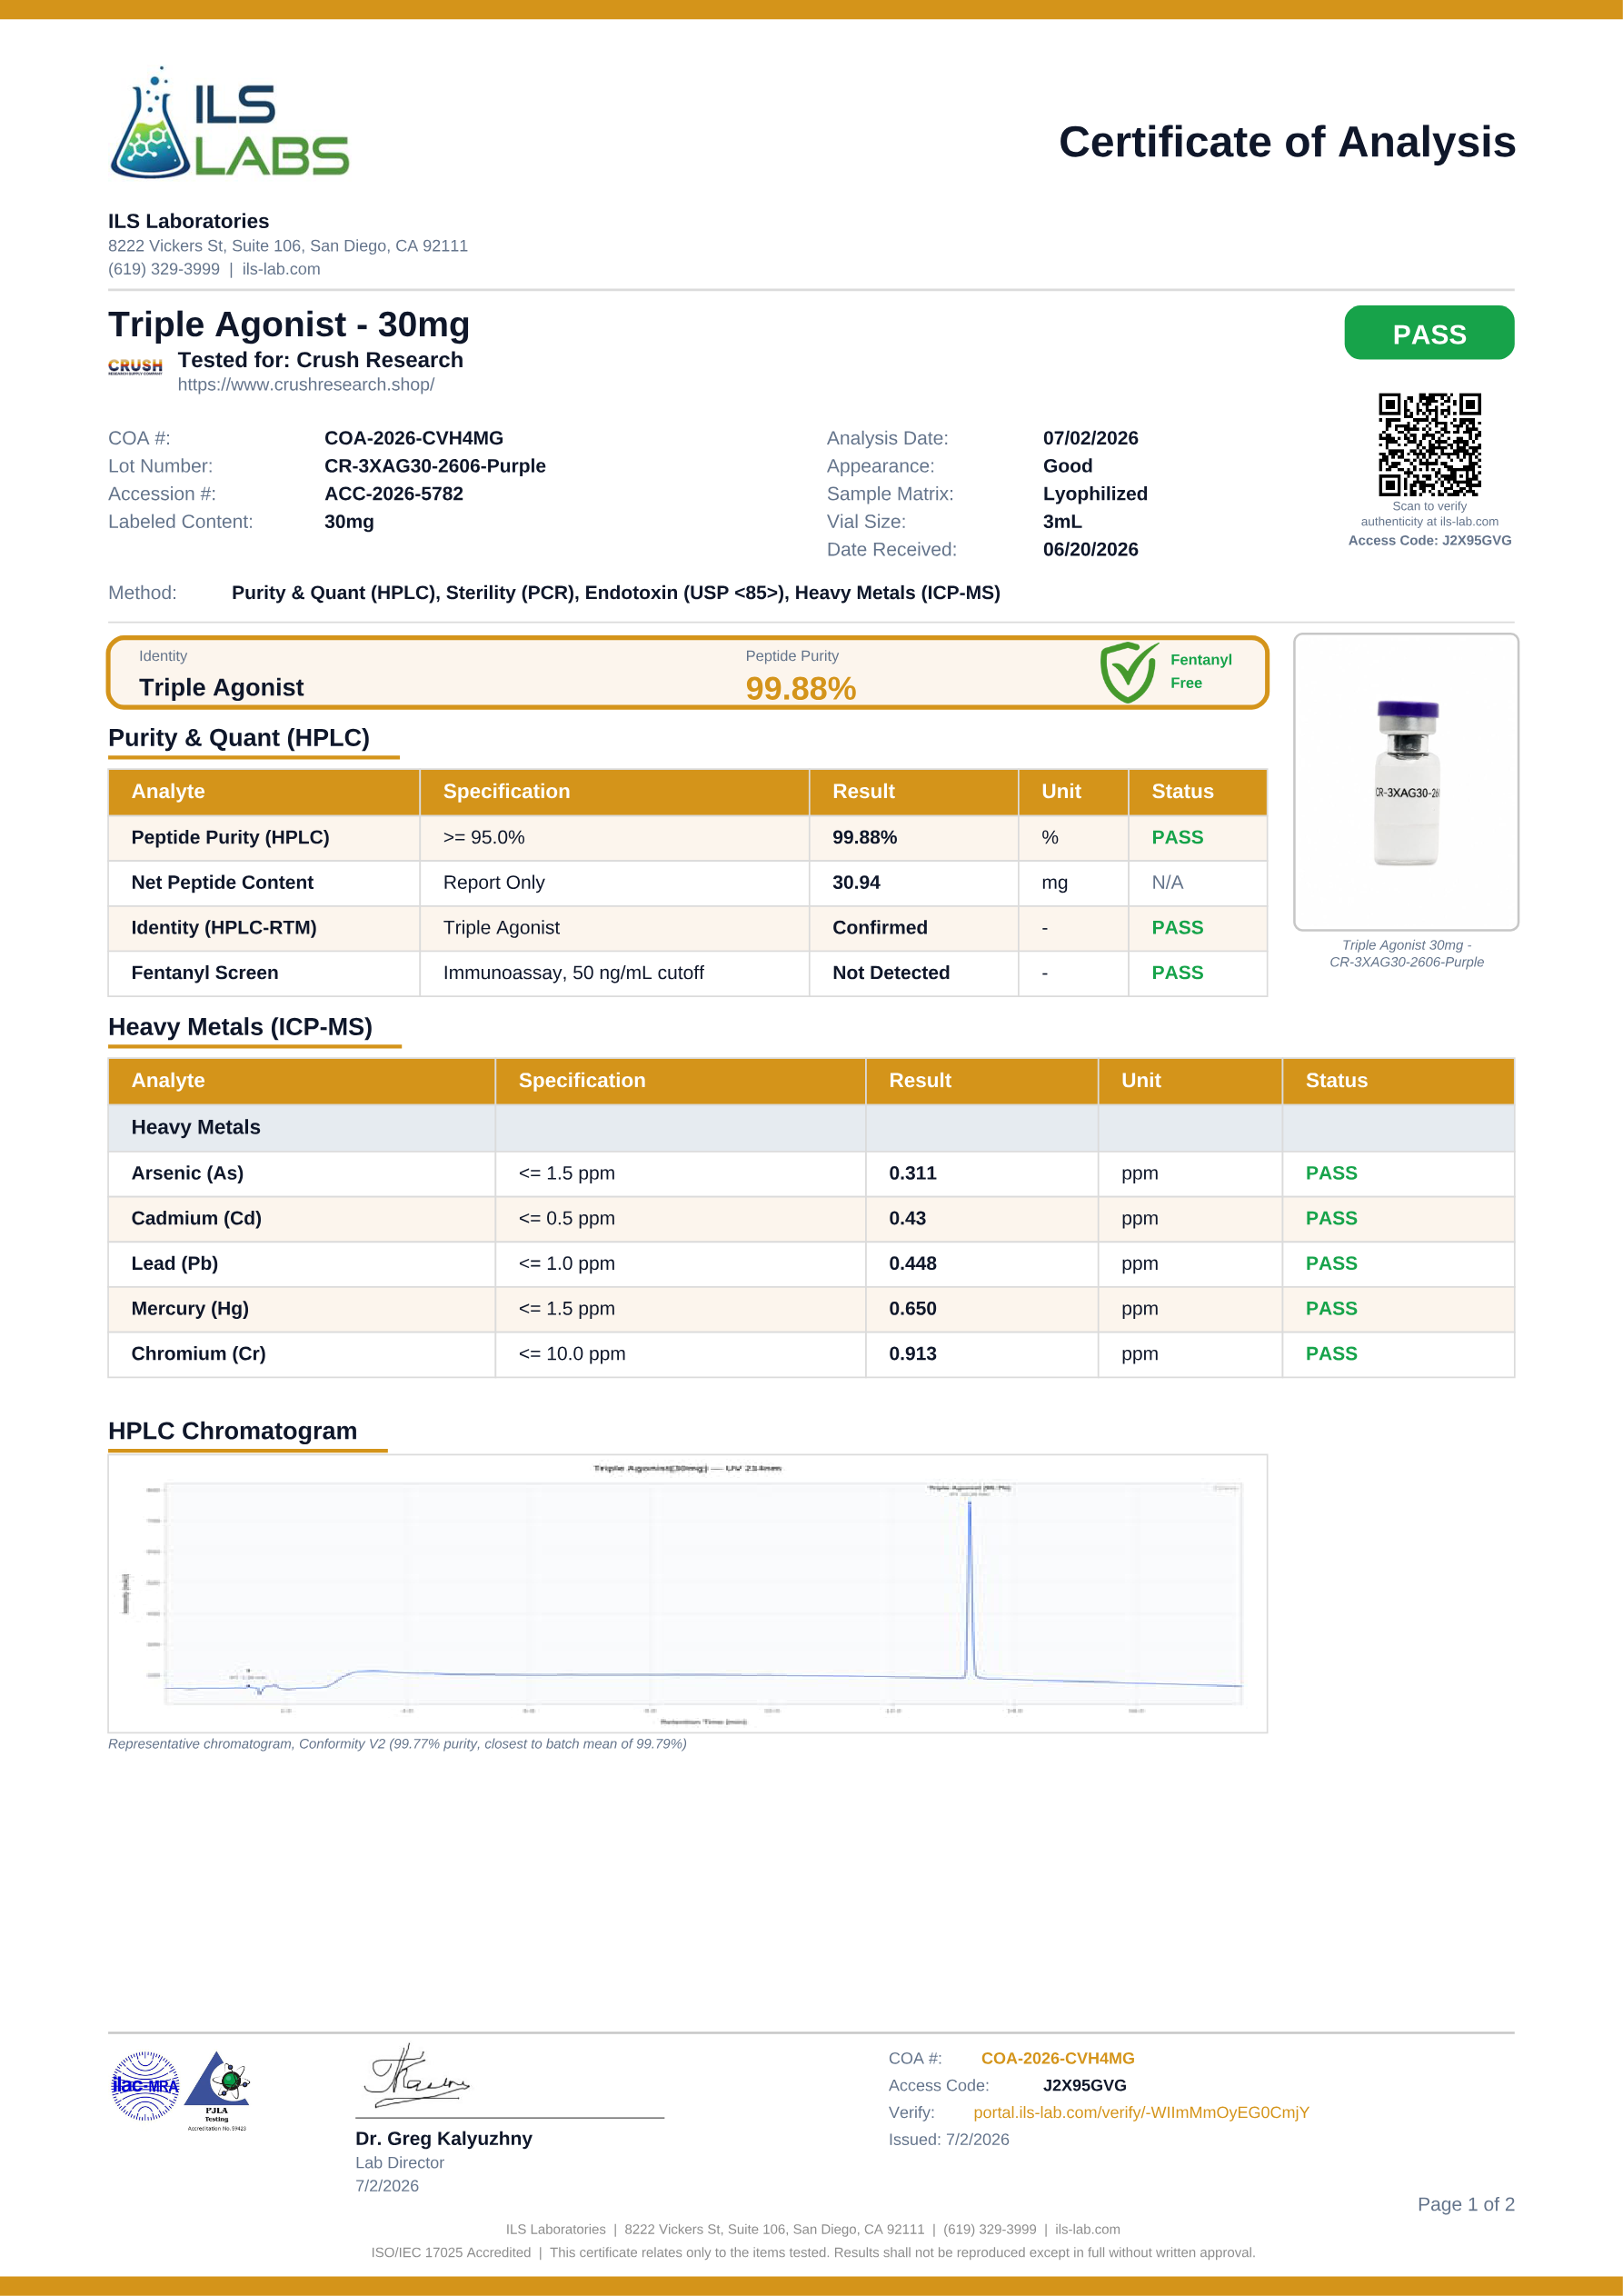Click the Accession number ACC-2026-5782
Image resolution: width=1623 pixels, height=2296 pixels.
coord(394,494)
